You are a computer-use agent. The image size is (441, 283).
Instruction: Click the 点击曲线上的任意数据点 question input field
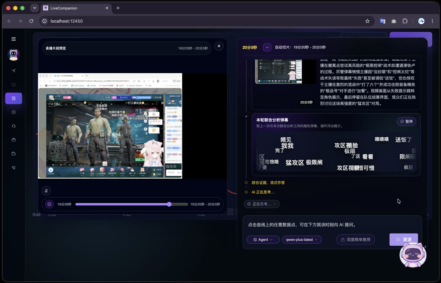tap(332, 225)
